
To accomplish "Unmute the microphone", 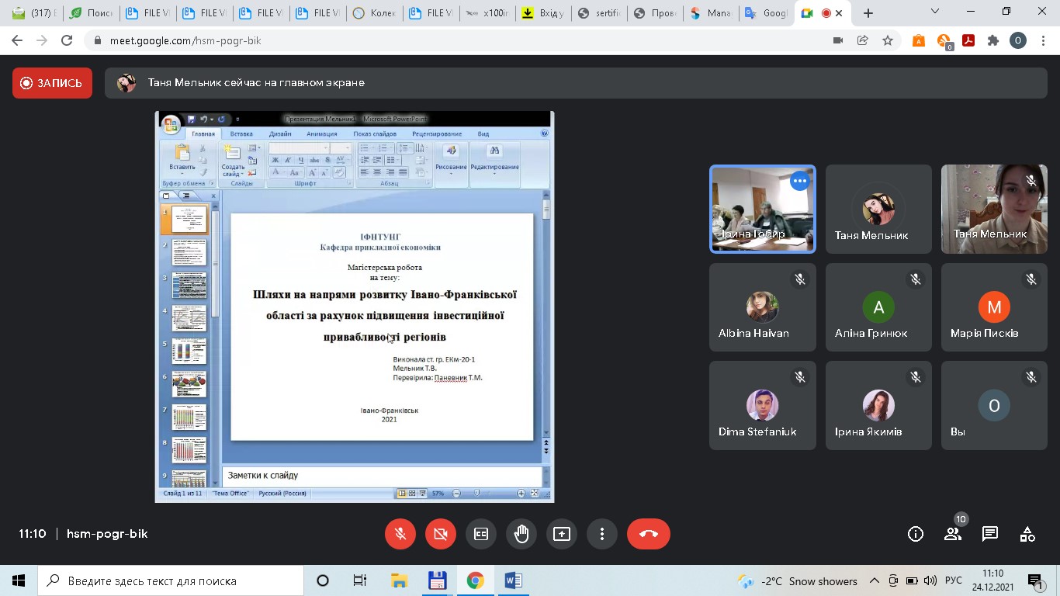I will point(400,534).
